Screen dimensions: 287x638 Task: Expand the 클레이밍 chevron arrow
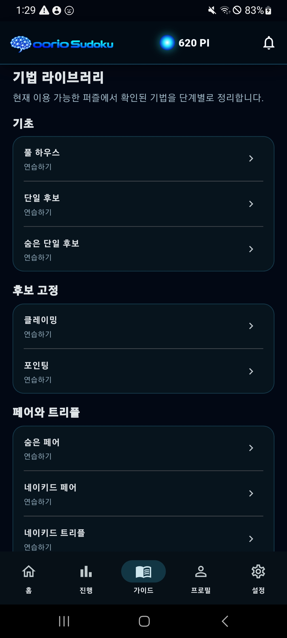(x=251, y=326)
